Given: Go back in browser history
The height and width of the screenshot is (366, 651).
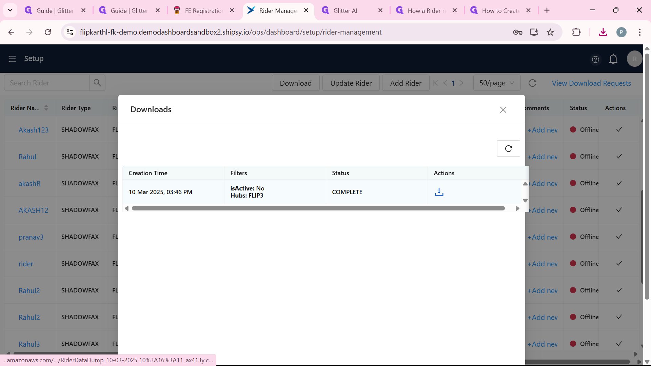Looking at the screenshot, I should click(11, 32).
